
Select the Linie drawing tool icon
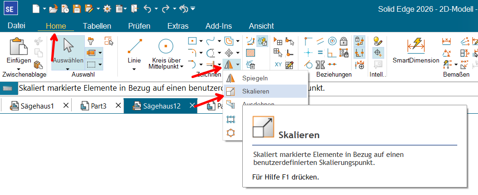[x=134, y=46]
